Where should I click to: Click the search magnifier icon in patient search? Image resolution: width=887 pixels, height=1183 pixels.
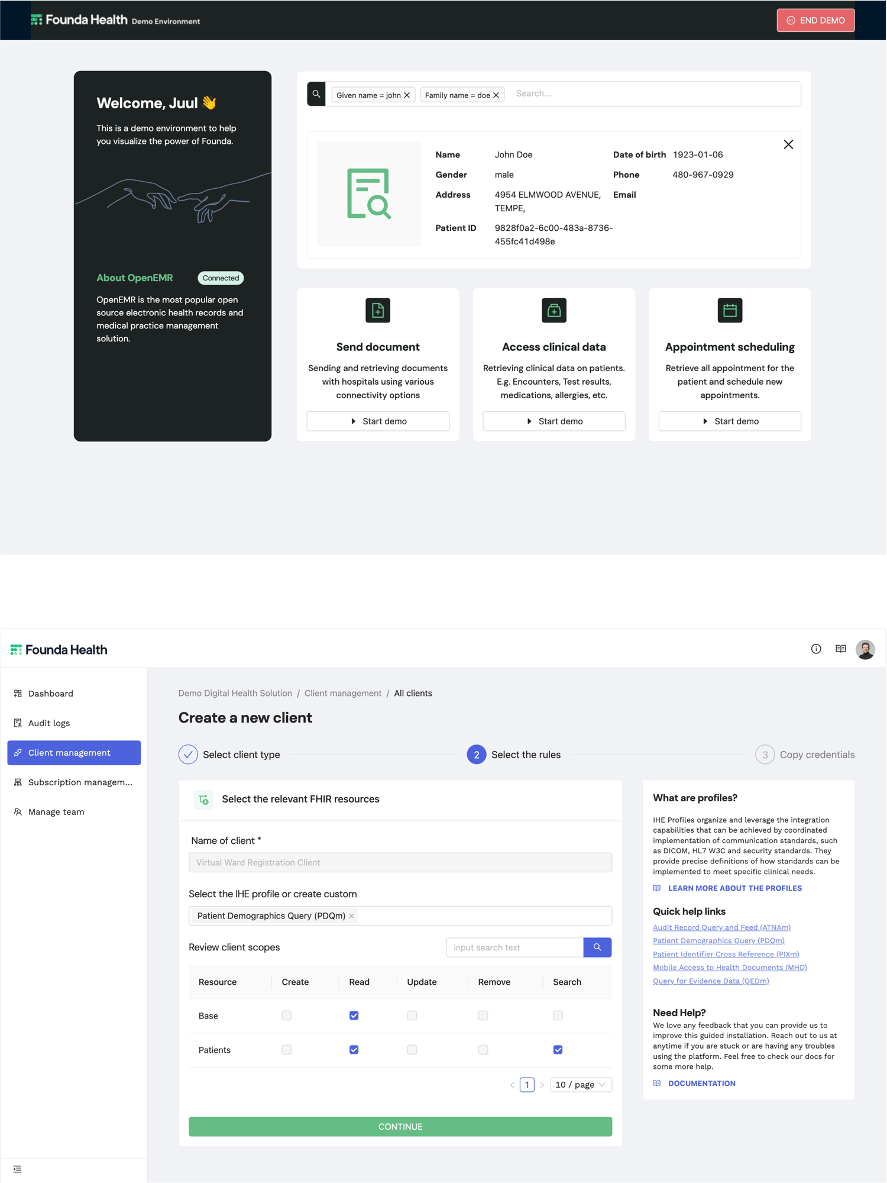tap(316, 94)
